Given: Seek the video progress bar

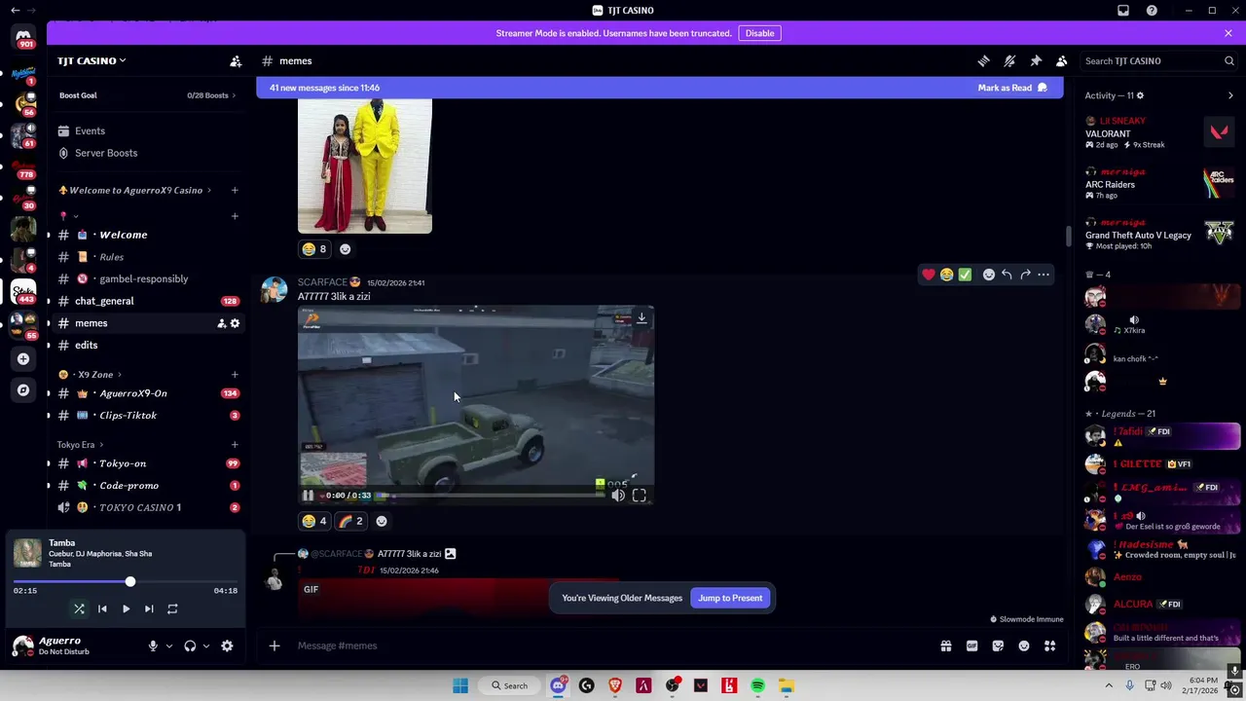Looking at the screenshot, I should 490,496.
